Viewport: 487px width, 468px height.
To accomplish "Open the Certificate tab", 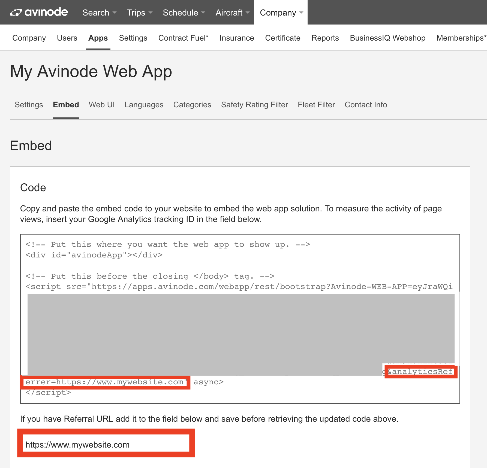I will (283, 38).
